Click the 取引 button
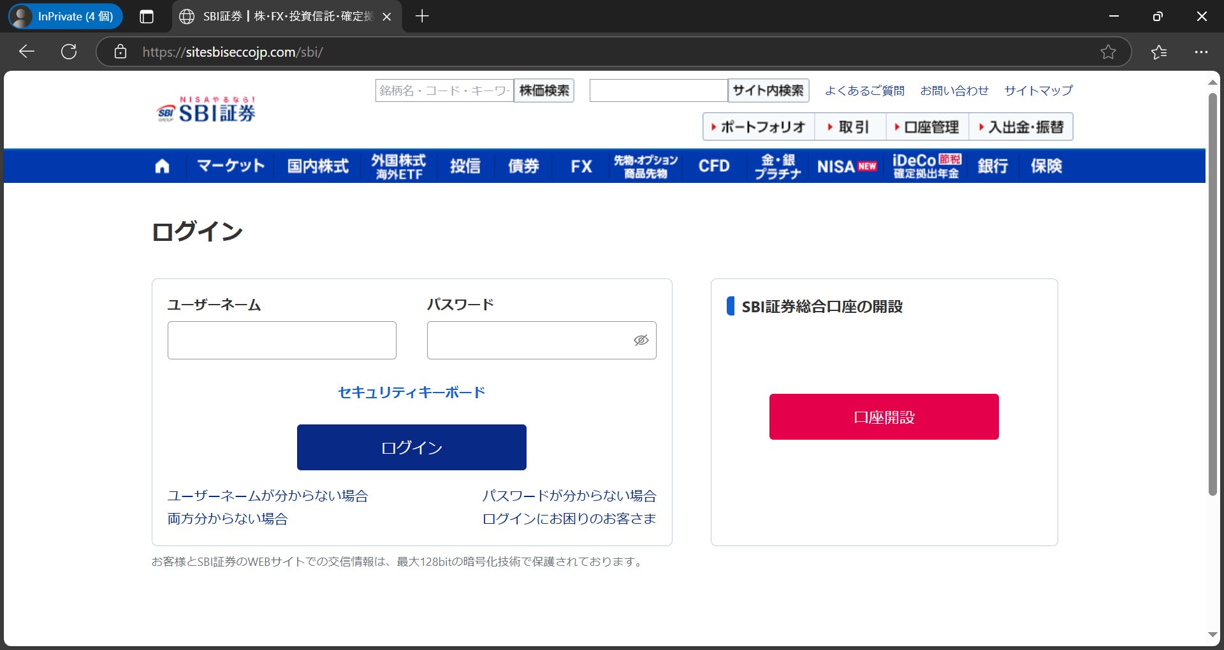Screen dimensions: 1224x650 pos(850,127)
